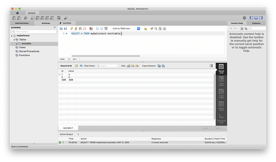Image resolution: width=276 pixels, height=162 pixels.
Task: Switch to the Snippets tab
Action: pyautogui.click(x=256, y=23)
